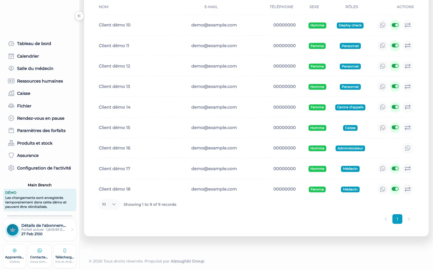
Task: Open WhatsApp chat for Client démo 16
Action: pyautogui.click(x=408, y=148)
